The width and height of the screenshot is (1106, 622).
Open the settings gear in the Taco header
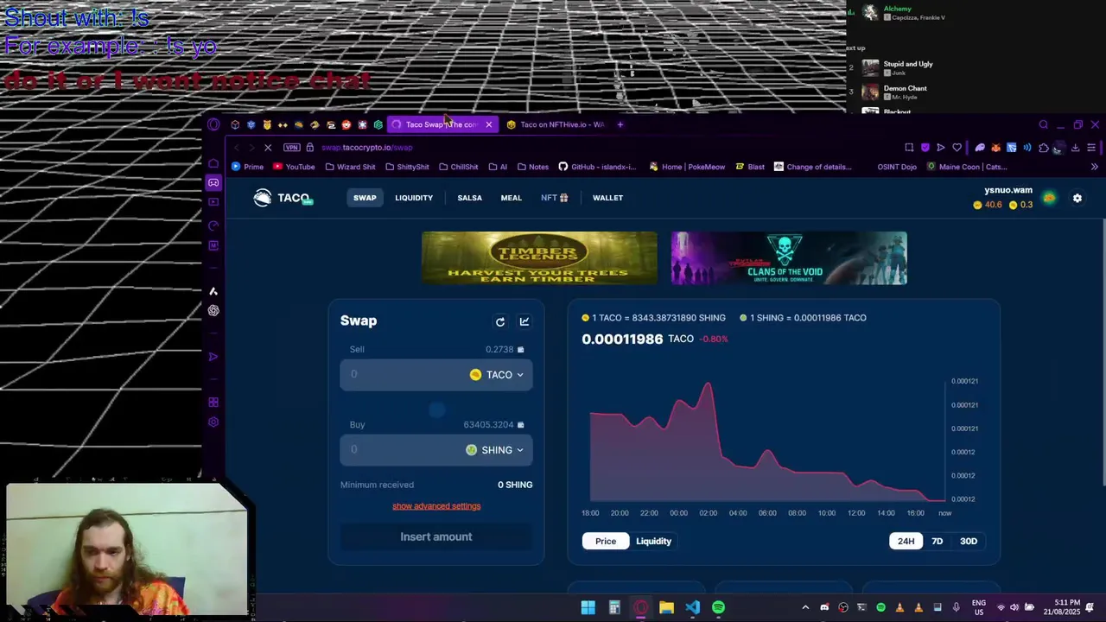click(1077, 198)
